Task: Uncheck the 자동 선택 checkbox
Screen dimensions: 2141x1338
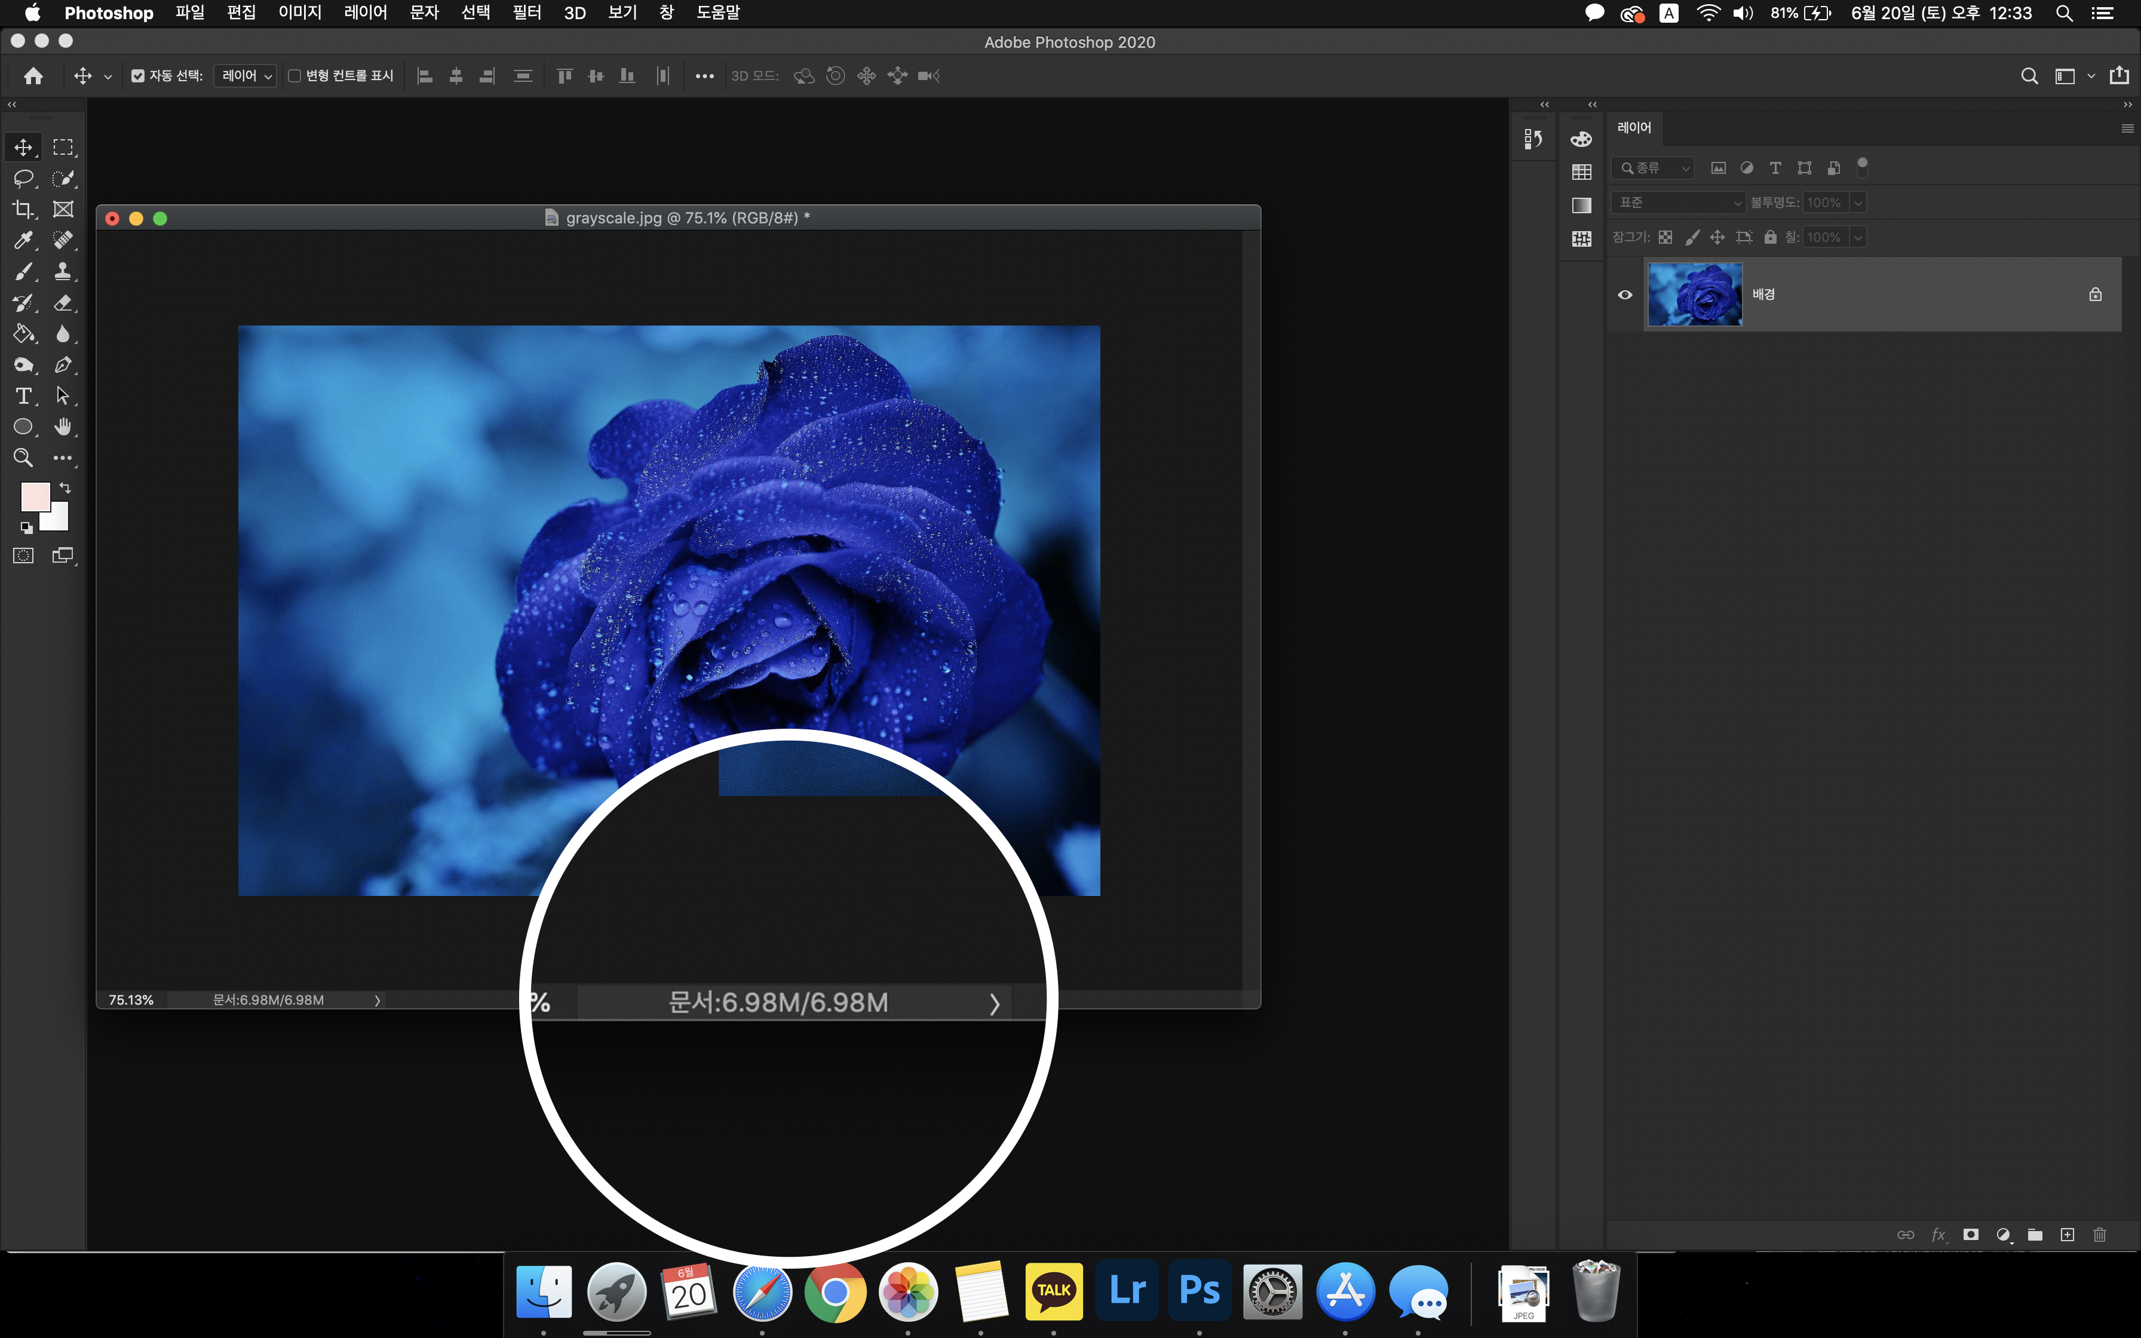Action: [x=138, y=76]
